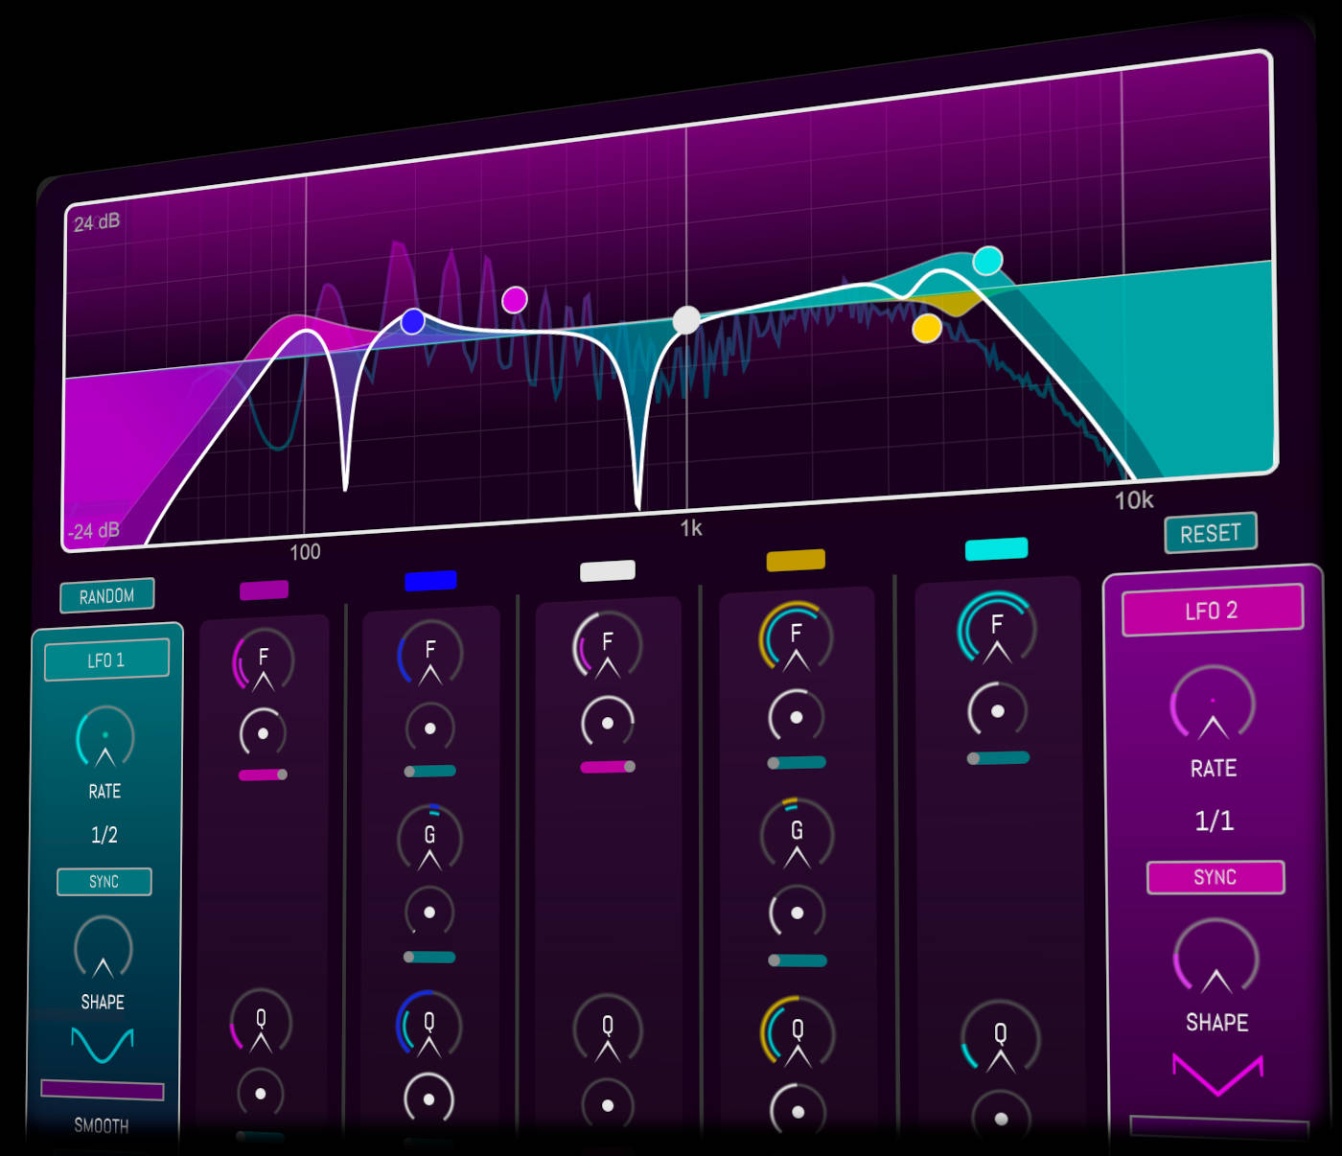
Task: Click the white band Q knob
Action: tap(607, 1029)
